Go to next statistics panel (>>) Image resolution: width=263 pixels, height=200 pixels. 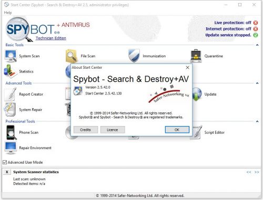257,172
